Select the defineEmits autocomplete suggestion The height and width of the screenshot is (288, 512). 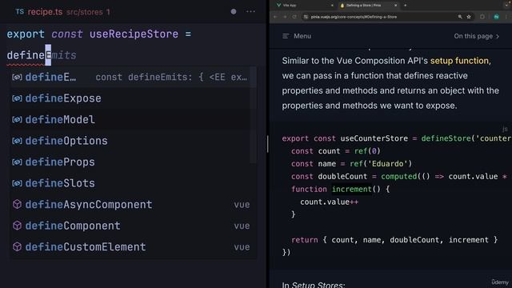[x=134, y=77]
